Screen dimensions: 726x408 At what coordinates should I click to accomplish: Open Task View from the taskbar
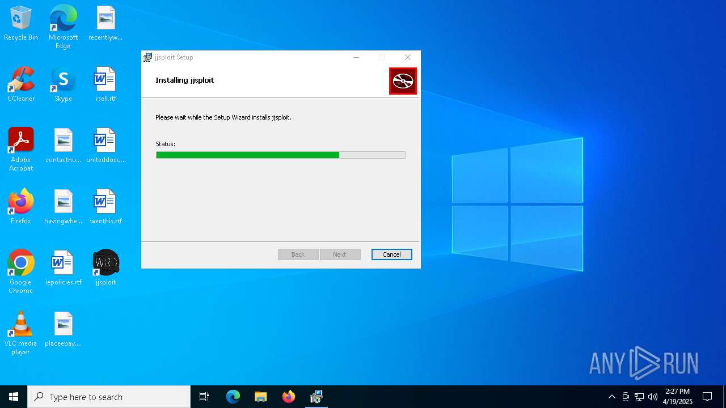coord(204,397)
